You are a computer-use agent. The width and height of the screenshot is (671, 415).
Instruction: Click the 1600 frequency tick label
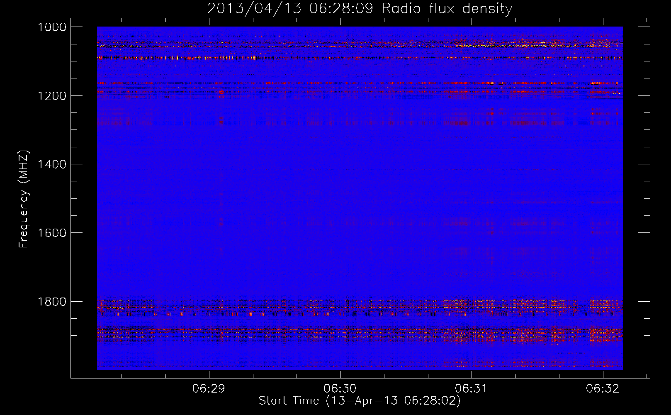coord(52,233)
